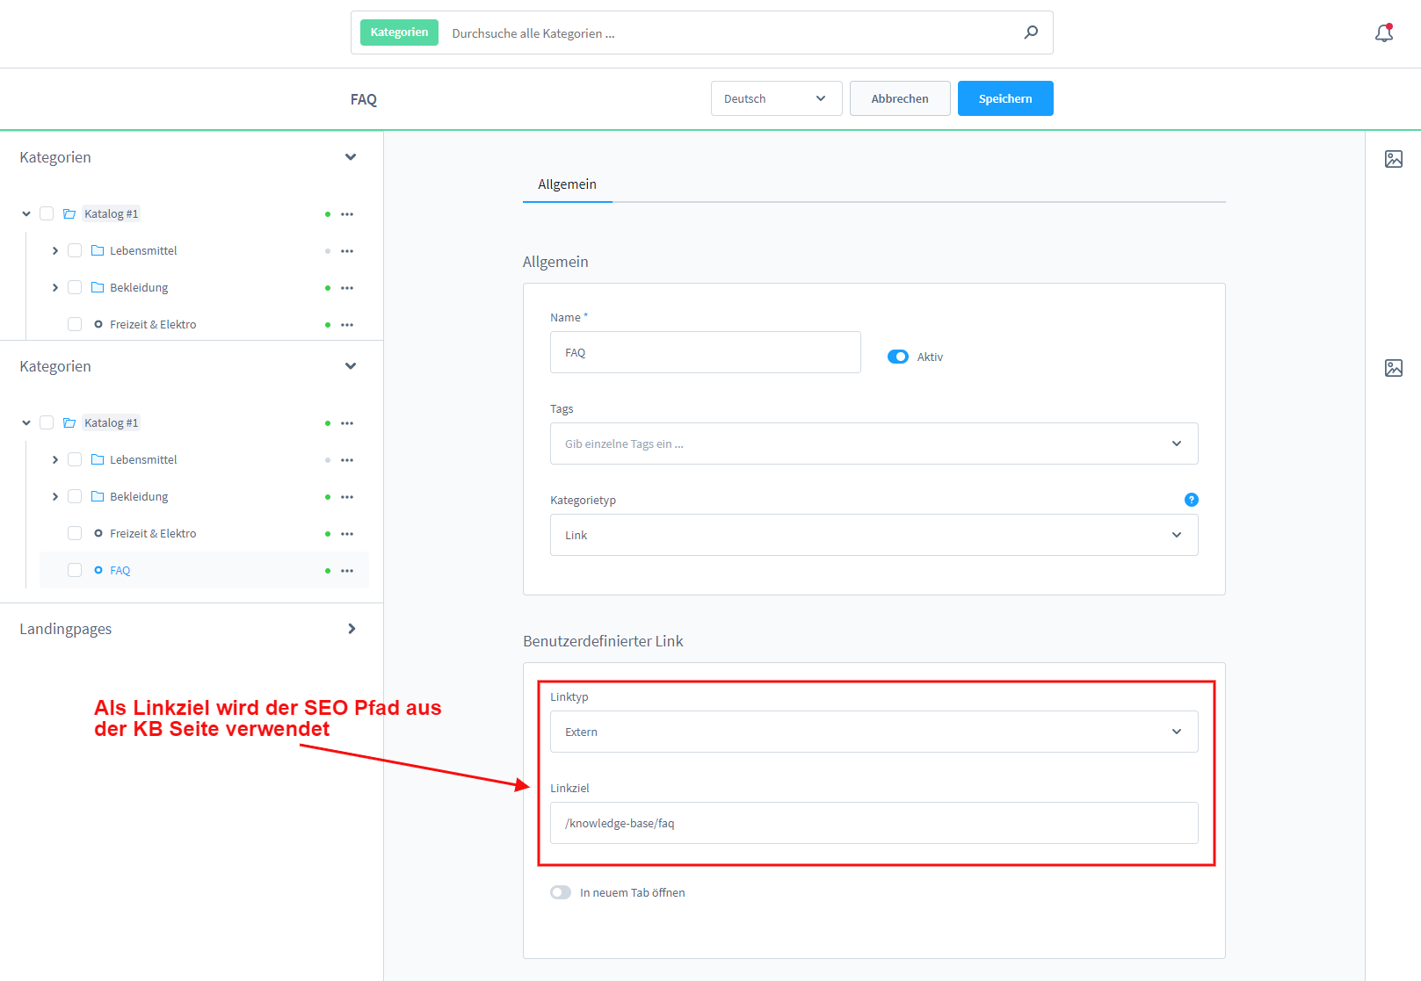This screenshot has height=981, width=1421.
Task: Select the FAQ category in tree
Action: click(x=120, y=570)
